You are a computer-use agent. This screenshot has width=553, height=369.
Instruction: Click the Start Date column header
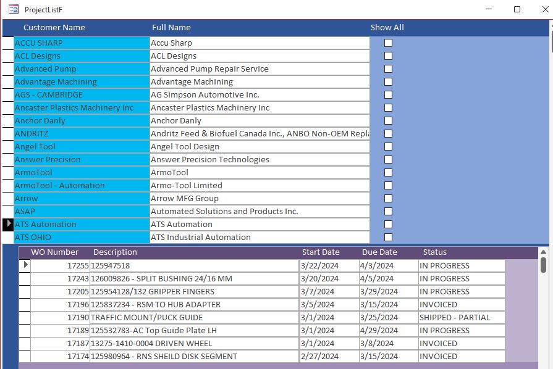321,252
